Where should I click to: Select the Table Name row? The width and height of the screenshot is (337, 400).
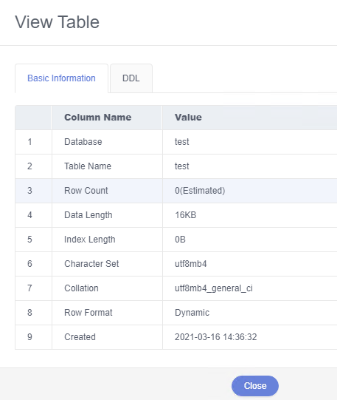pos(176,166)
